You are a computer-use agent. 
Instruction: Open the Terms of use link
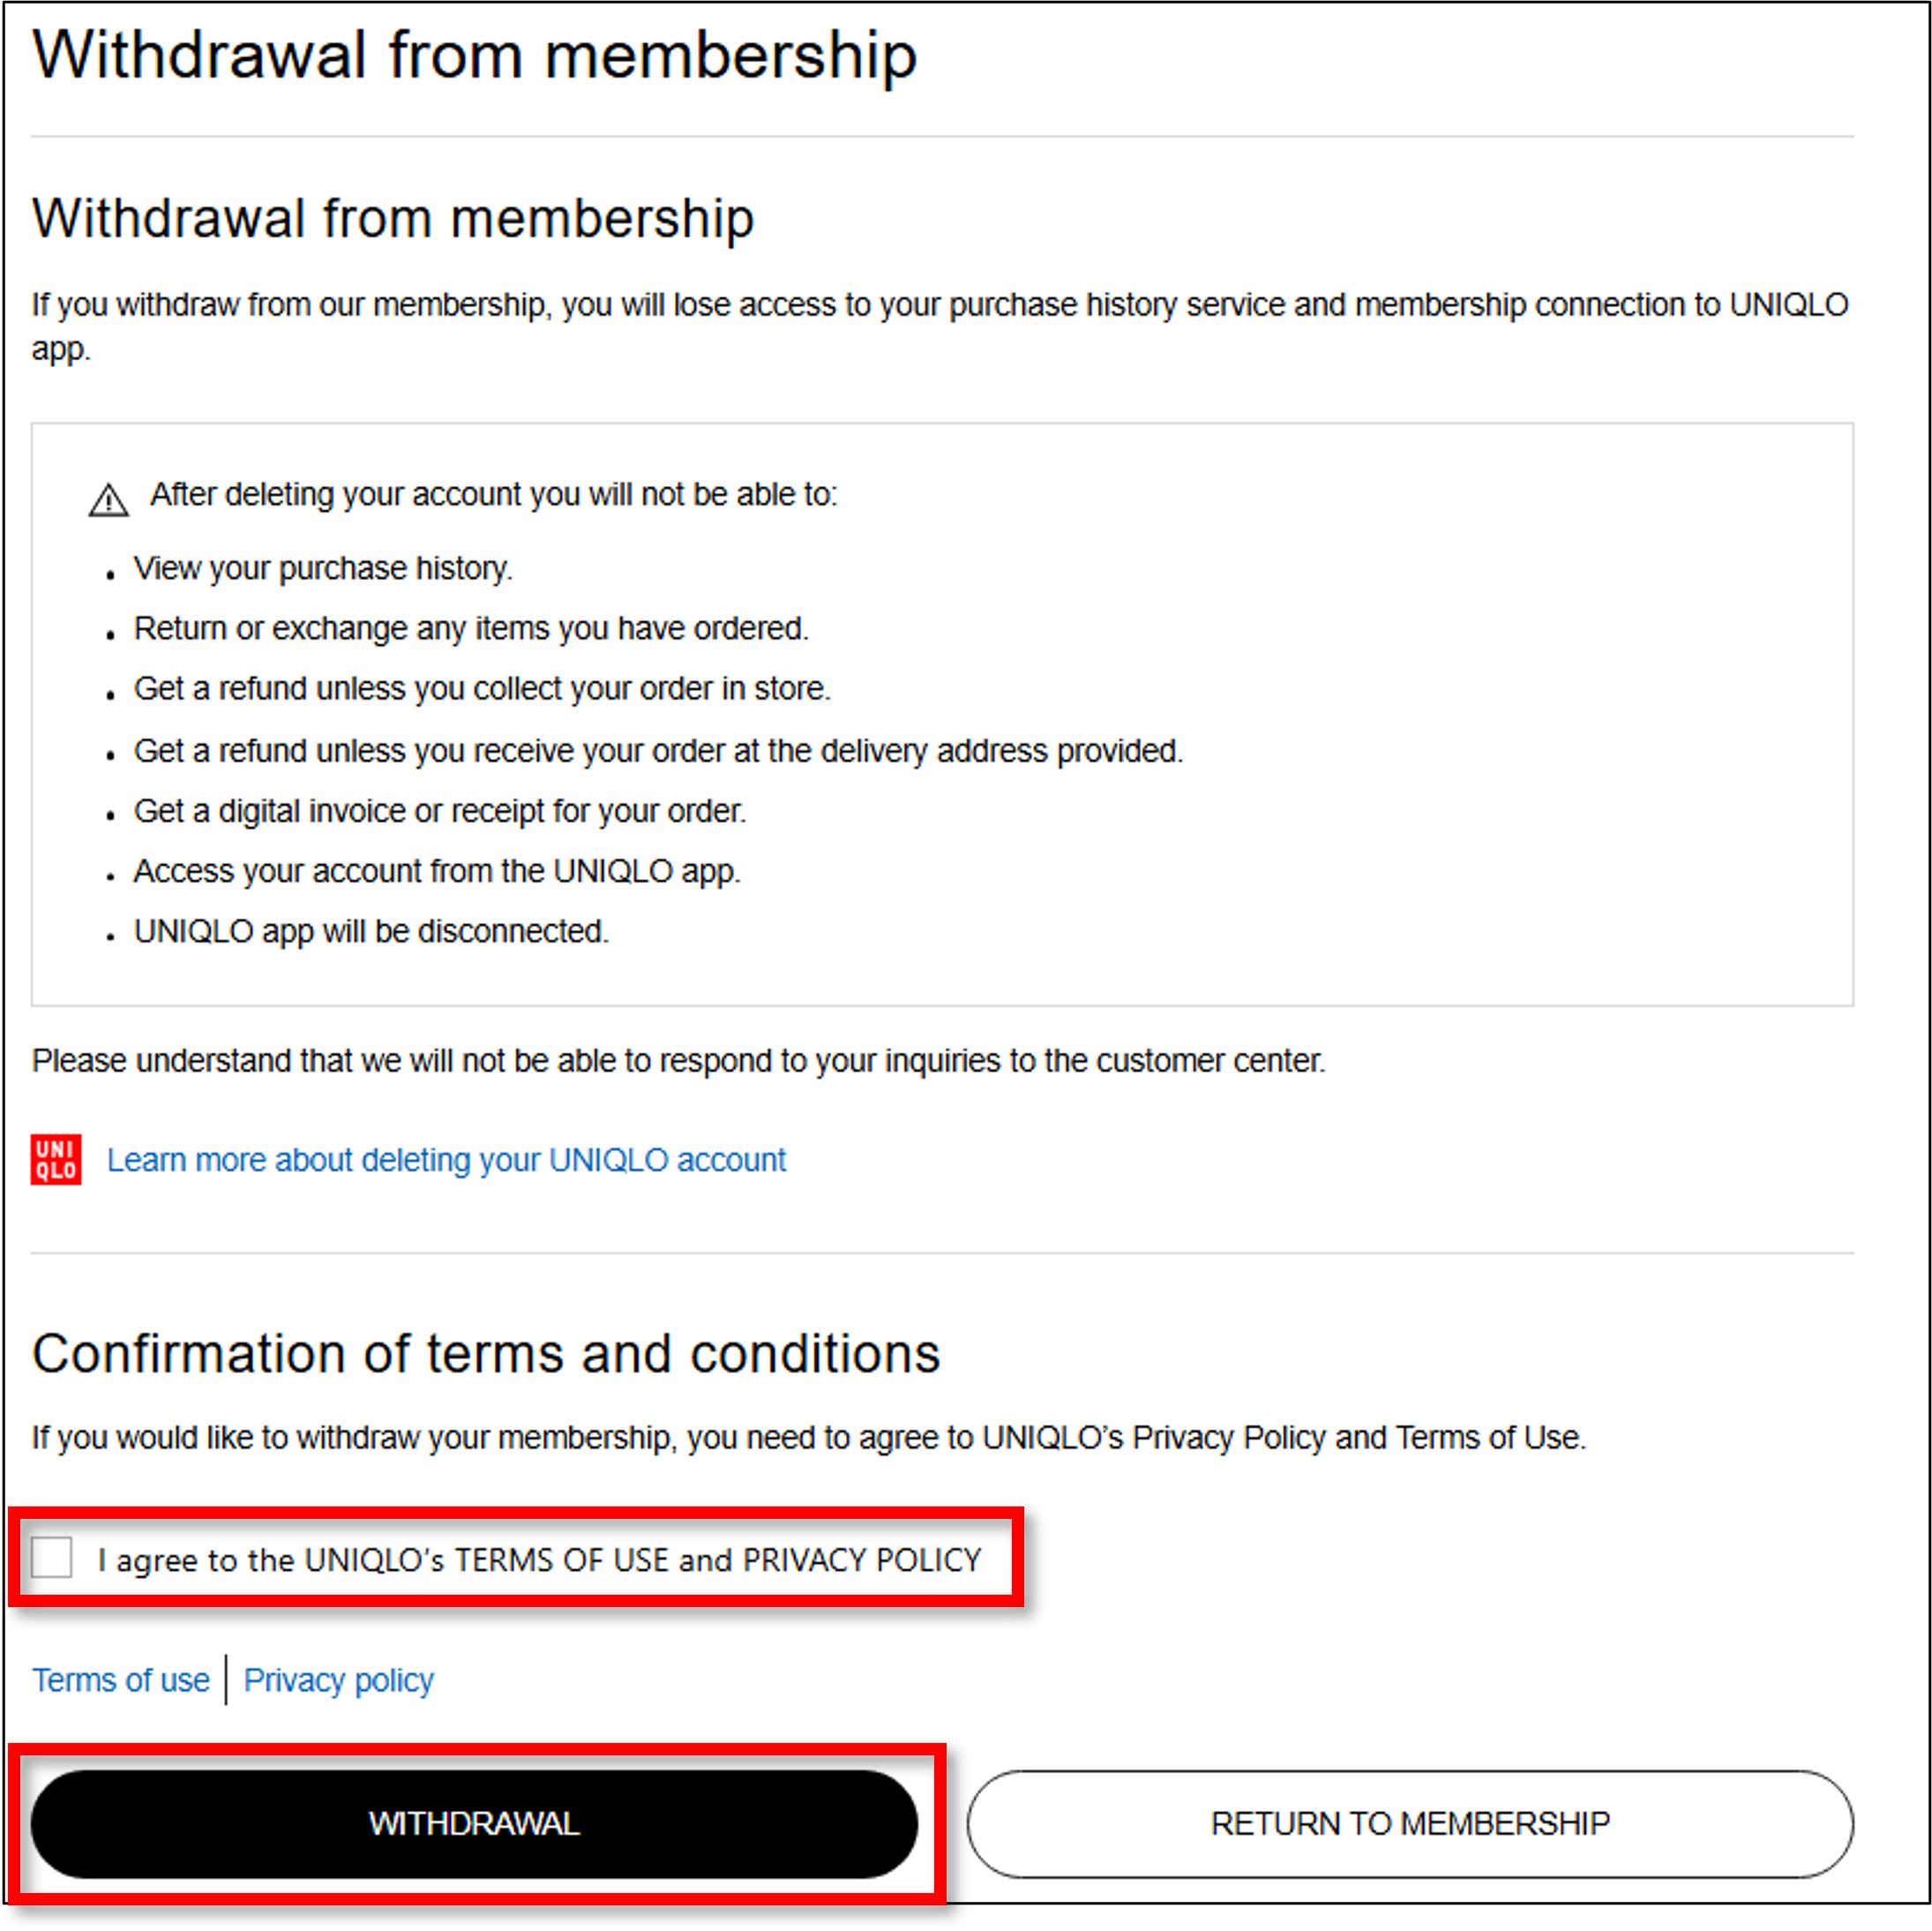coord(121,1679)
